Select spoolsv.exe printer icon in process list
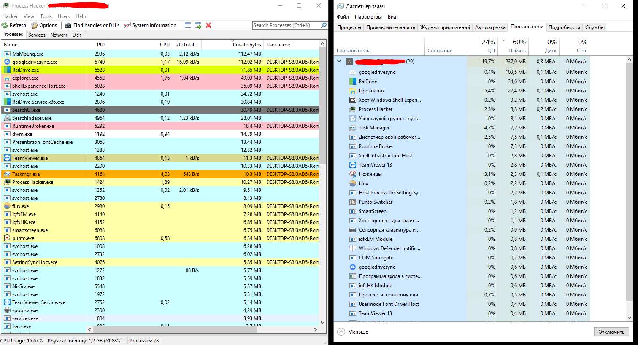The width and height of the screenshot is (638, 345). coord(7,310)
